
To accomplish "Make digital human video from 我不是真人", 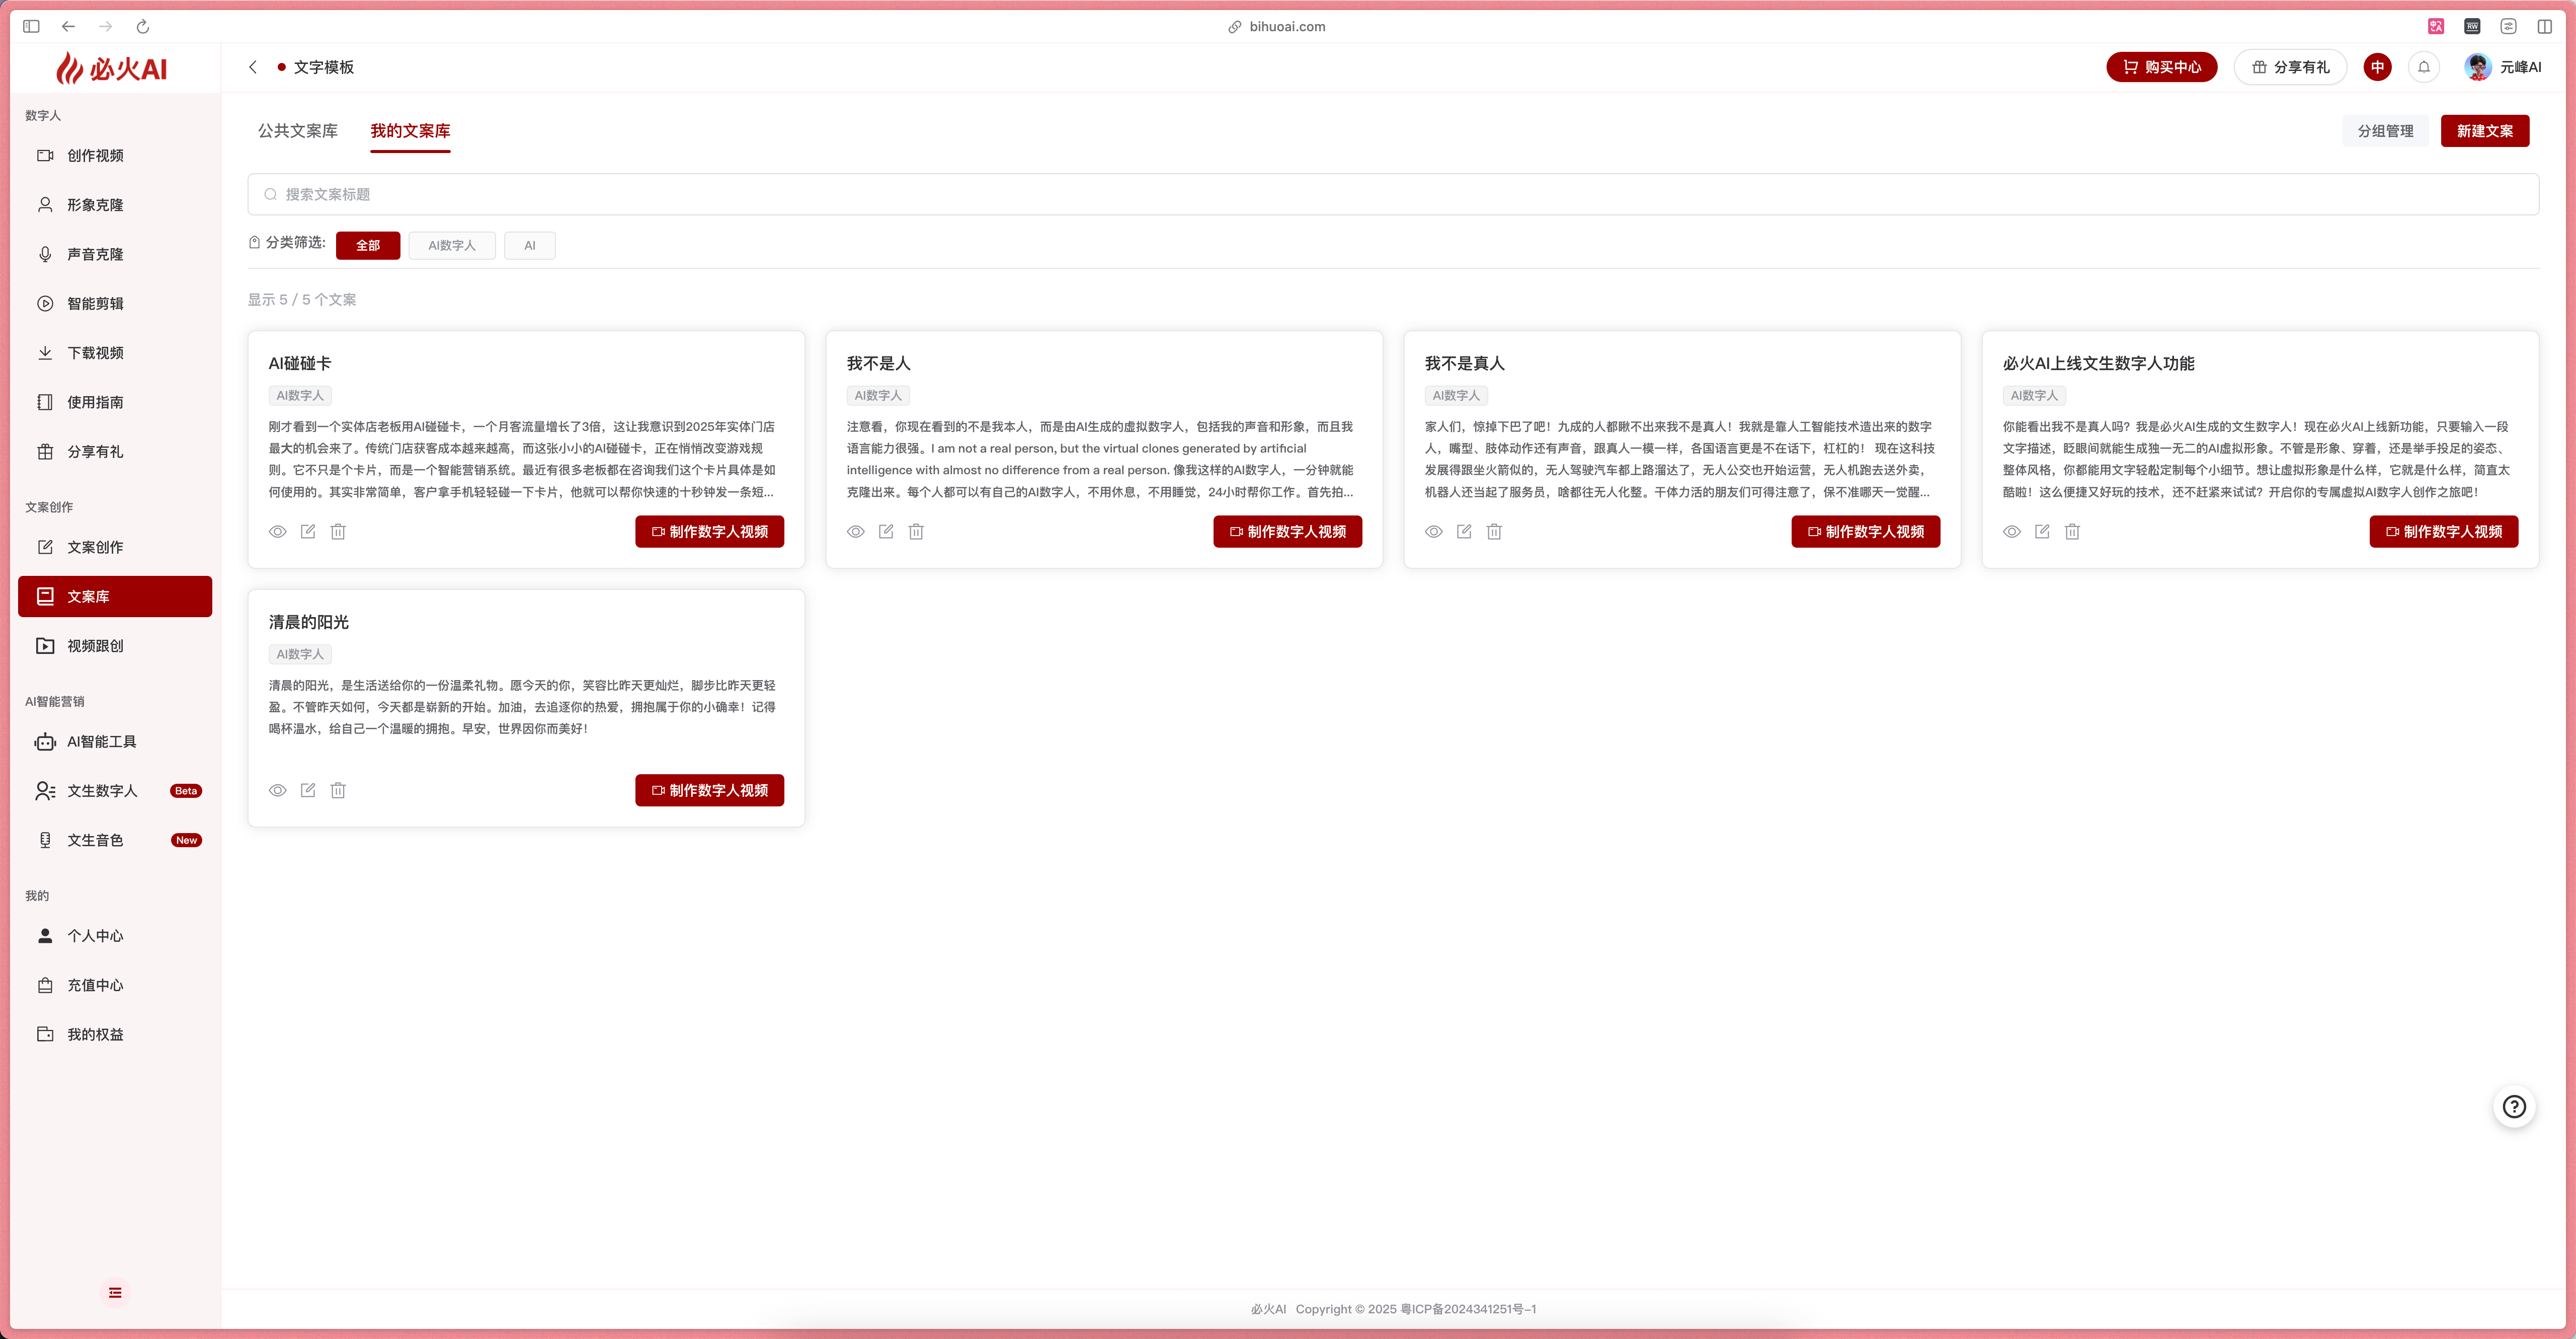I will point(1866,532).
